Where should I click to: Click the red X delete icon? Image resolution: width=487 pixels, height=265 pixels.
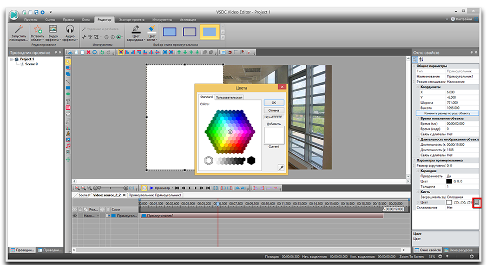(x=89, y=52)
